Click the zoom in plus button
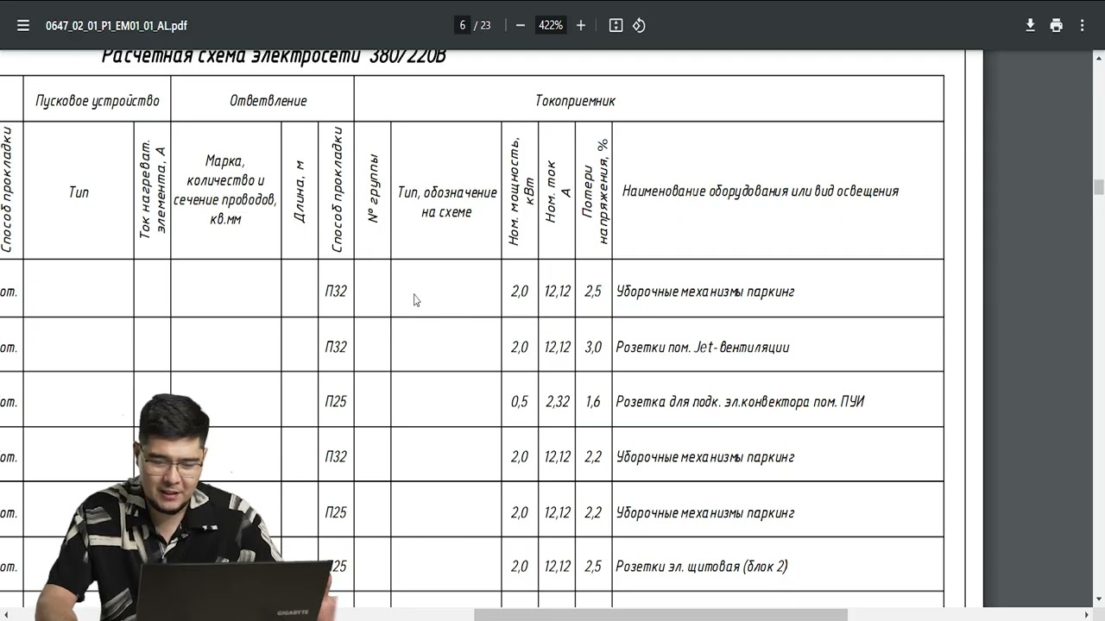1105x621 pixels. pyautogui.click(x=581, y=26)
